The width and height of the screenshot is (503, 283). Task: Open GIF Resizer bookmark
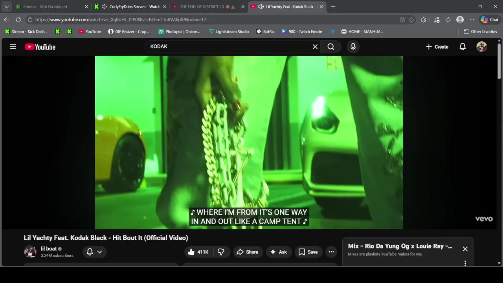(x=129, y=31)
